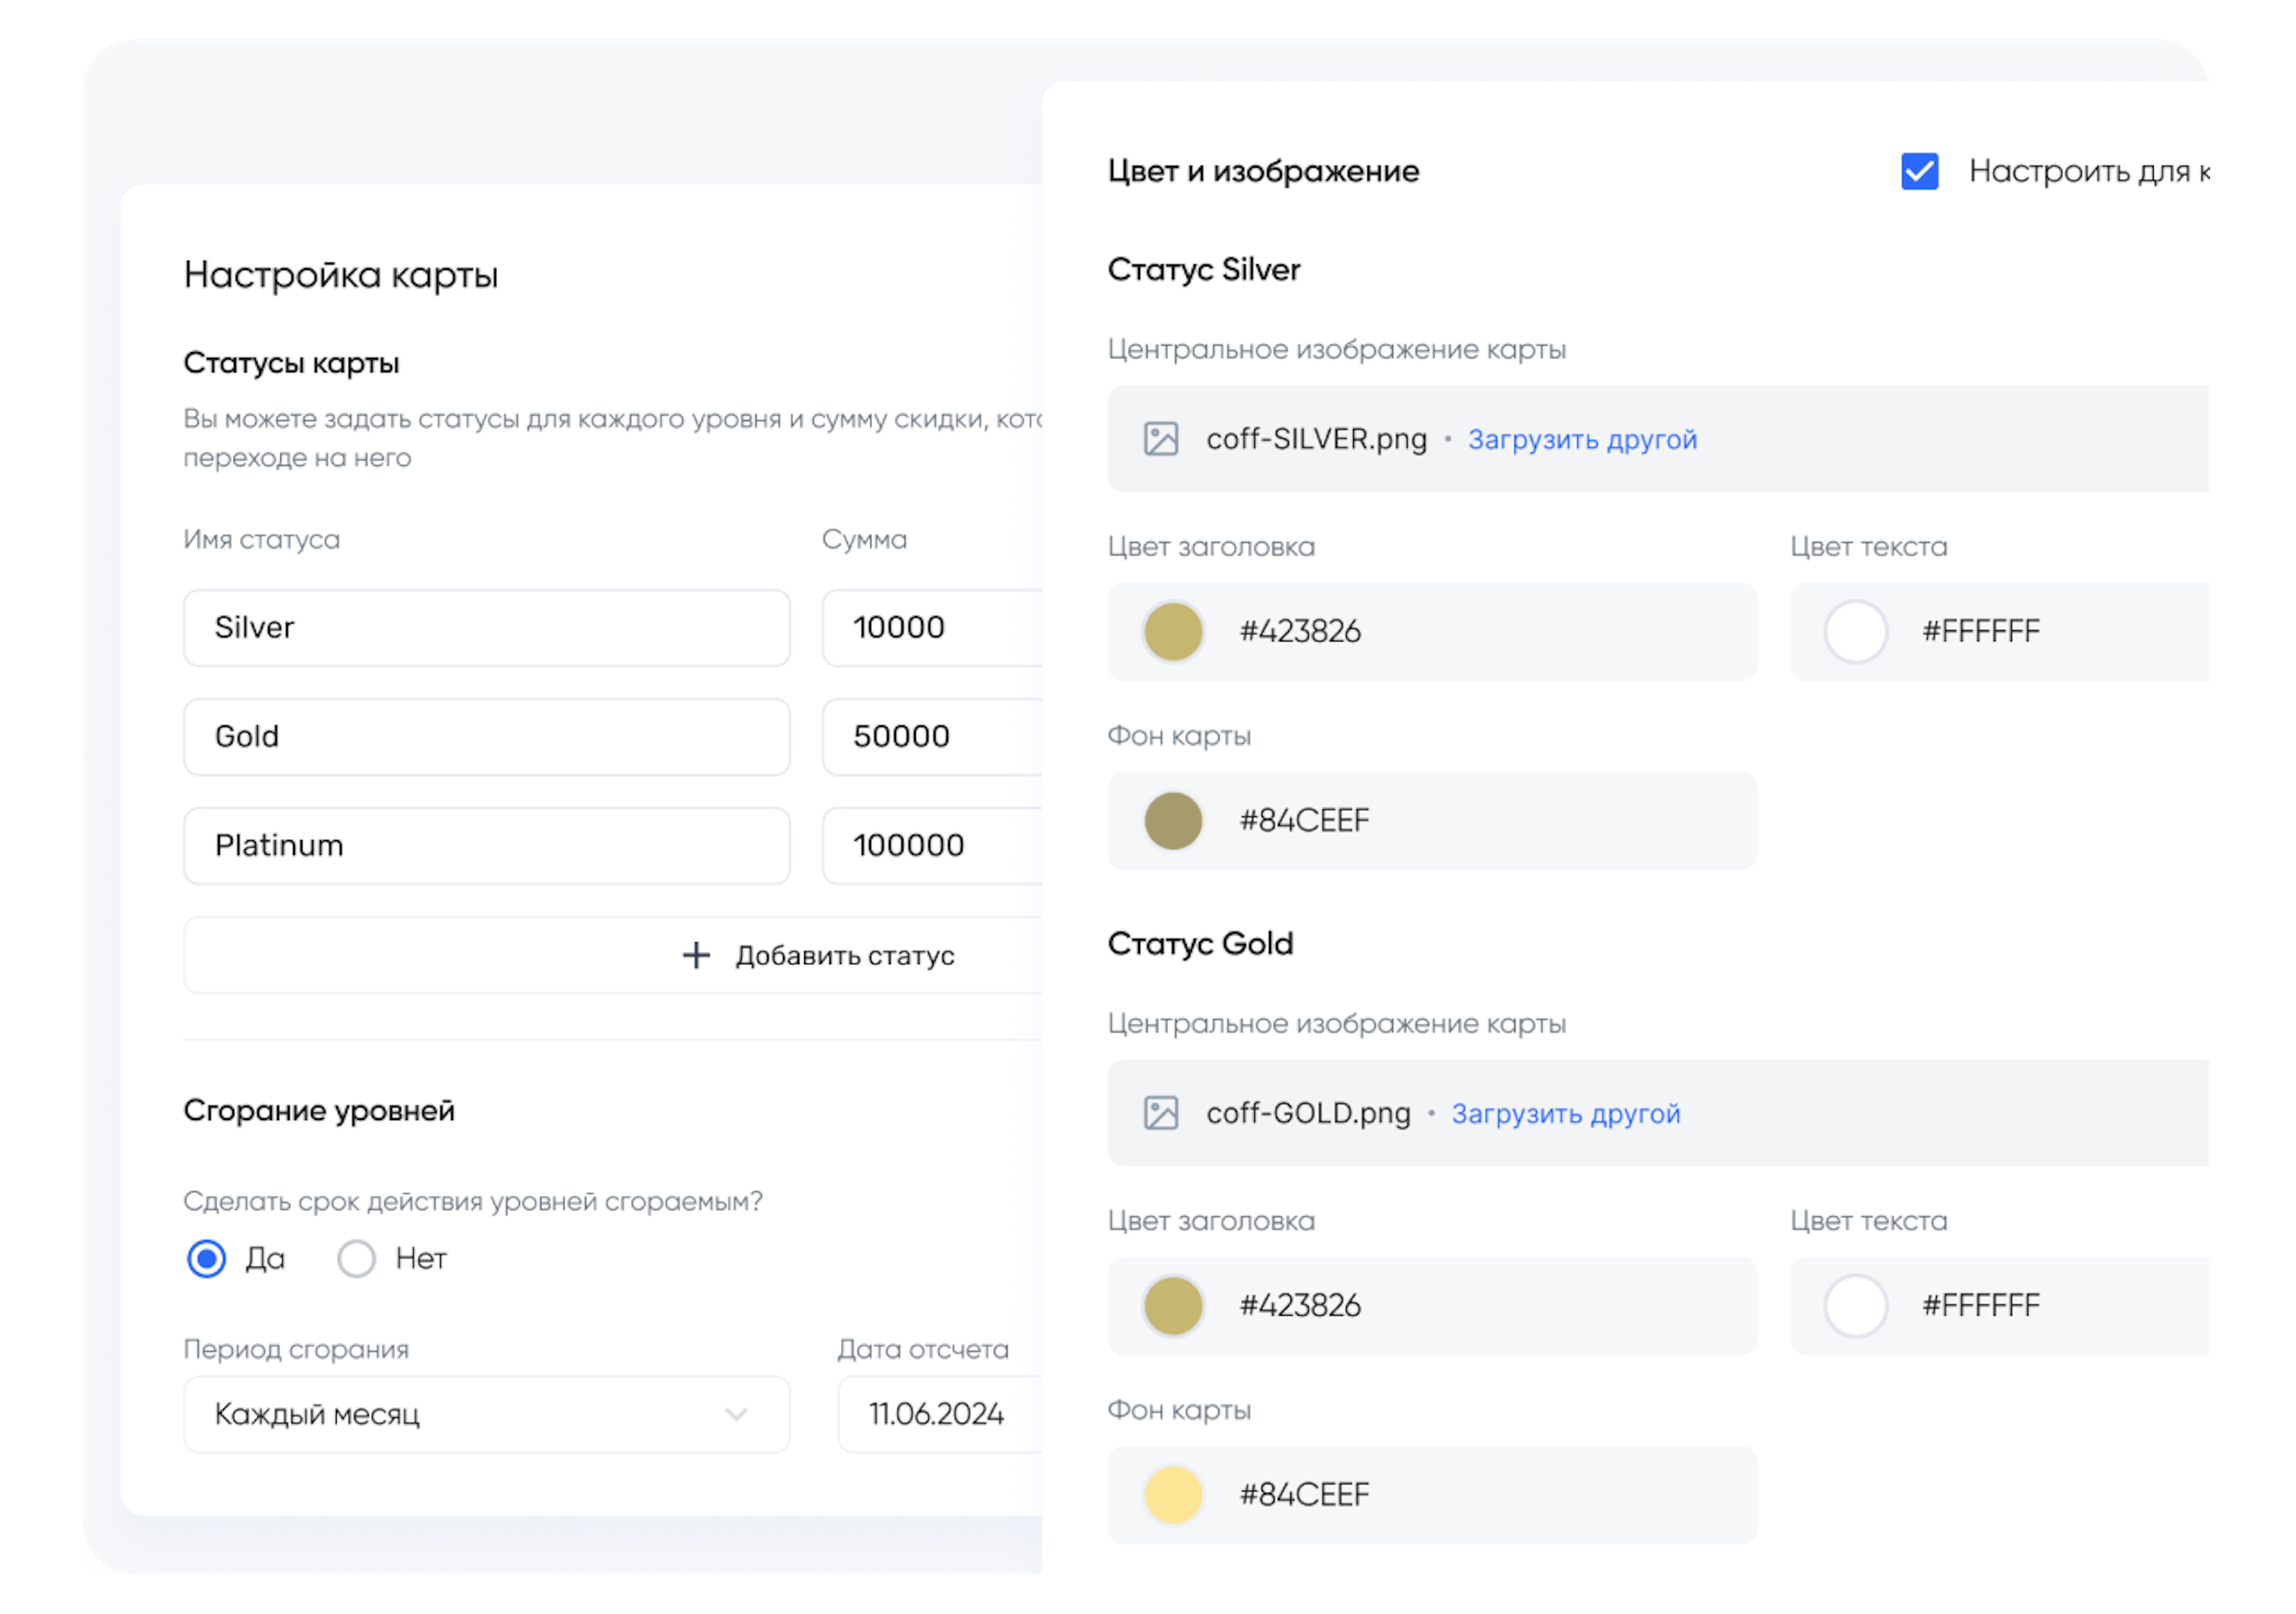2296x1614 pixels.
Task: Select the Нет radio button
Action: pyautogui.click(x=356, y=1259)
